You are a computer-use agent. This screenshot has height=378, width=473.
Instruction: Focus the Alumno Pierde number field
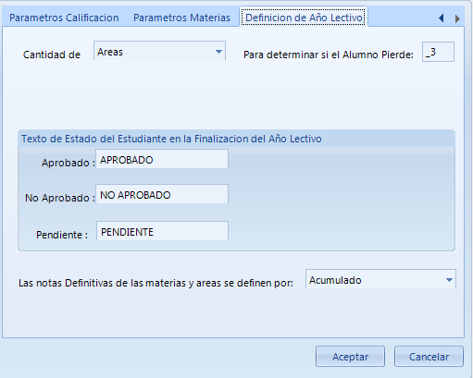tap(438, 52)
